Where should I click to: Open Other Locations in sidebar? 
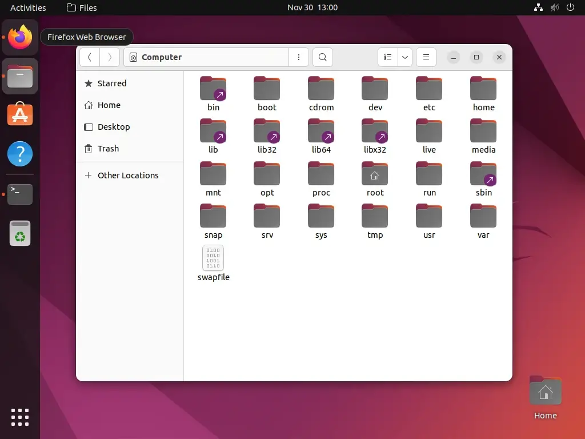tap(130, 175)
